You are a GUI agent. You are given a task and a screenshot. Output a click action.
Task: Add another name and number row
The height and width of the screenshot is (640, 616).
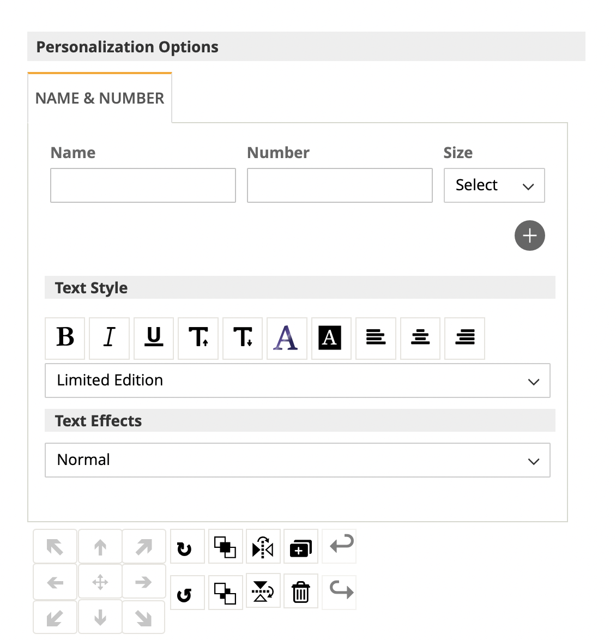529,236
